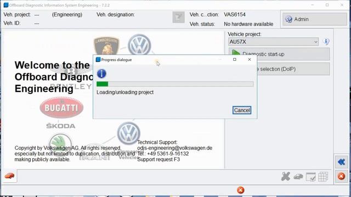Click the application icon in title bar
The image size is (351, 197).
click(6, 5)
